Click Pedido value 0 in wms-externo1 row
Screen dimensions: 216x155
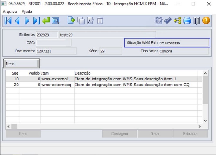[x=30, y=79]
